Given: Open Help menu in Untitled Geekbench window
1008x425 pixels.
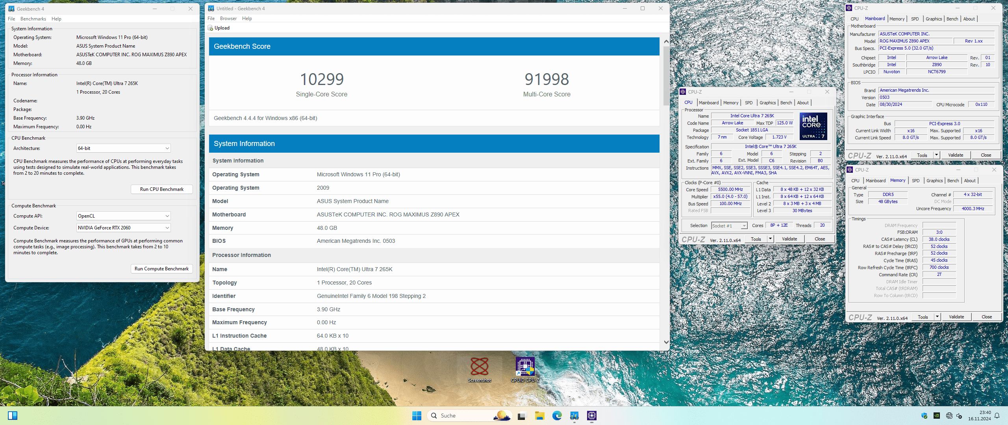Looking at the screenshot, I should (x=247, y=18).
